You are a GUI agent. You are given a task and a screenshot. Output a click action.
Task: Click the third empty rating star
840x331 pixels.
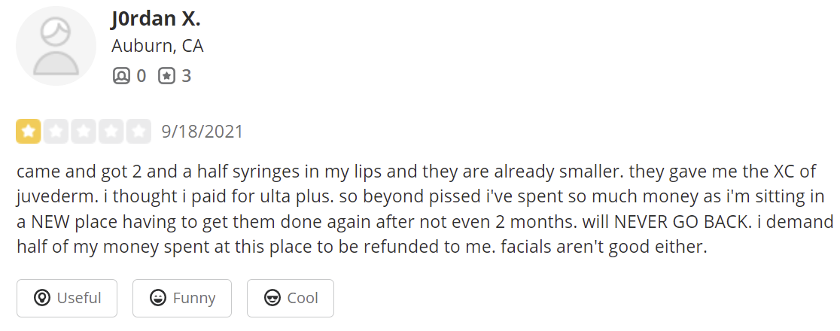pyautogui.click(x=83, y=132)
